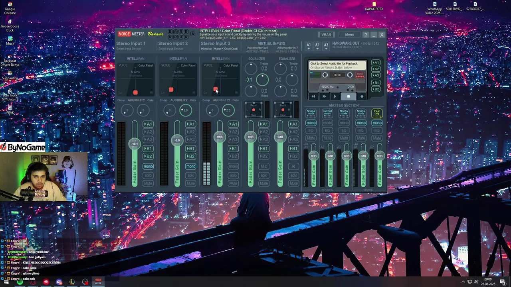Mute the Stereo Input 3 microphone strip
Screen dimensions: 511x287
click(x=233, y=183)
